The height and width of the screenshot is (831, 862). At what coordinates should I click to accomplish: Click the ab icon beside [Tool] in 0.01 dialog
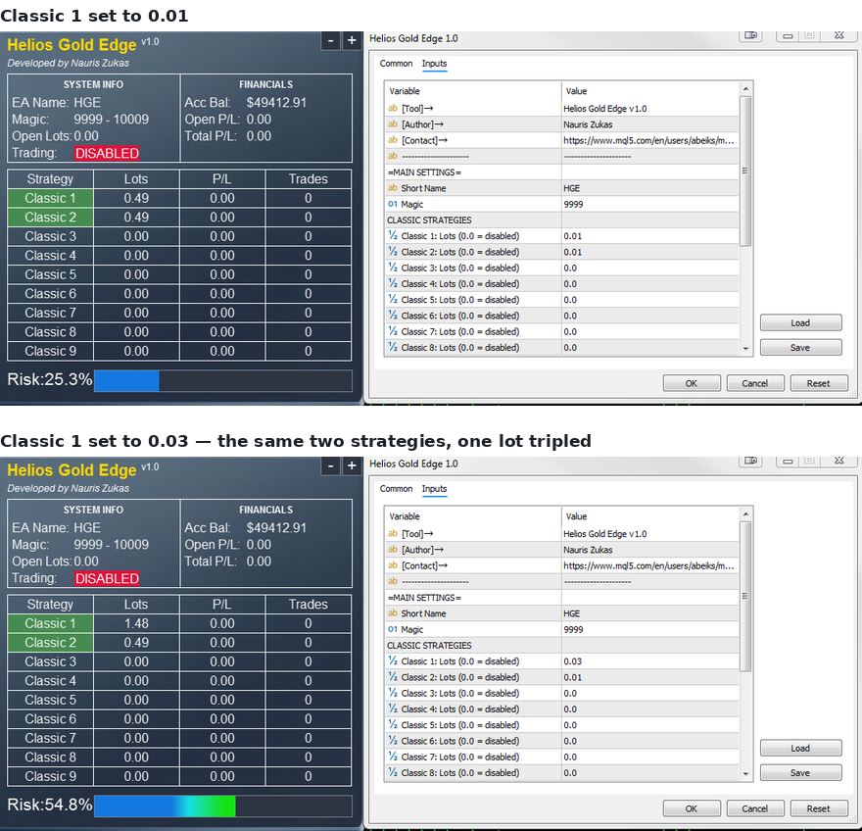click(393, 109)
